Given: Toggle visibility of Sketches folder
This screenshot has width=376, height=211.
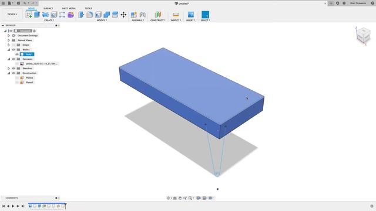Looking at the screenshot, I should [x=14, y=68].
